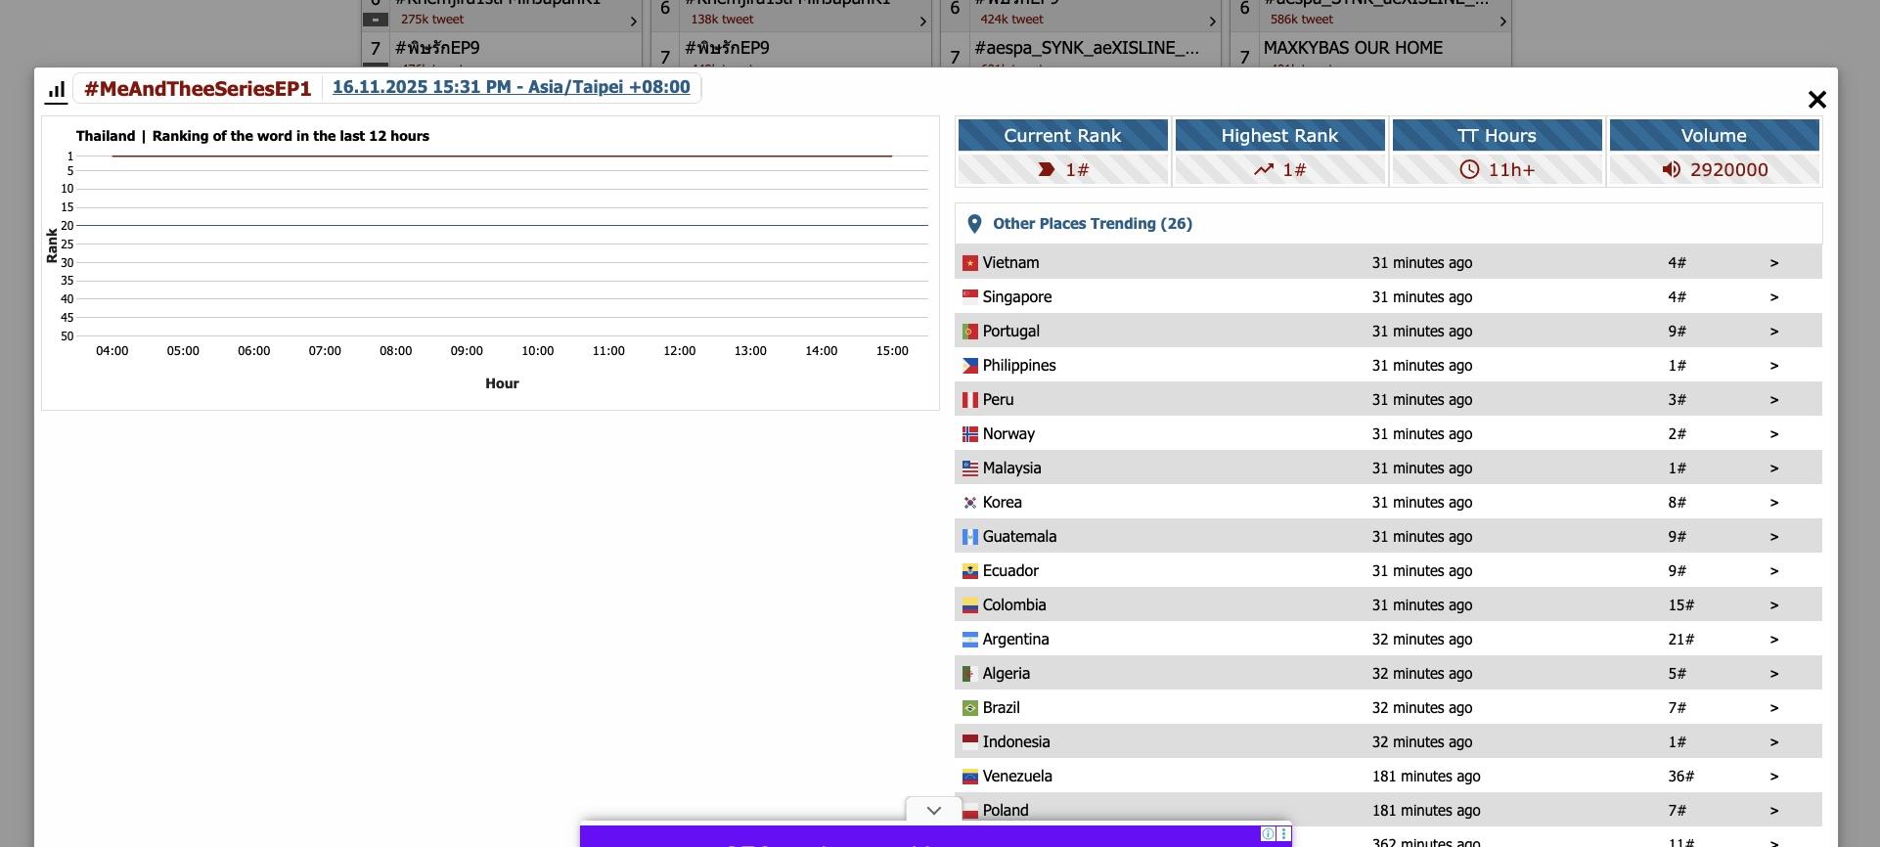Click the rank line at 15:00 on chart
The image size is (1880, 847).
point(891,156)
